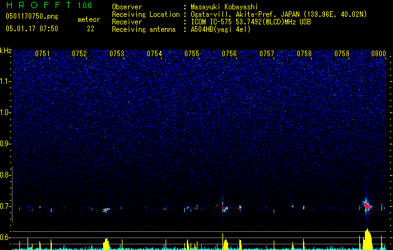Click the 0758 time marker

pyautogui.click(x=304, y=54)
